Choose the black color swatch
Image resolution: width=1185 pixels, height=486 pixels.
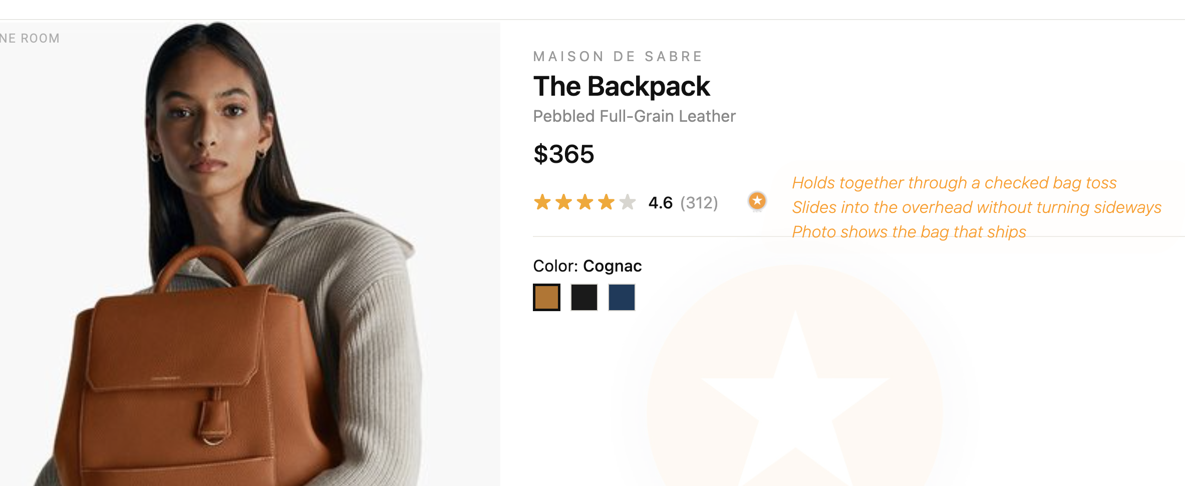584,297
